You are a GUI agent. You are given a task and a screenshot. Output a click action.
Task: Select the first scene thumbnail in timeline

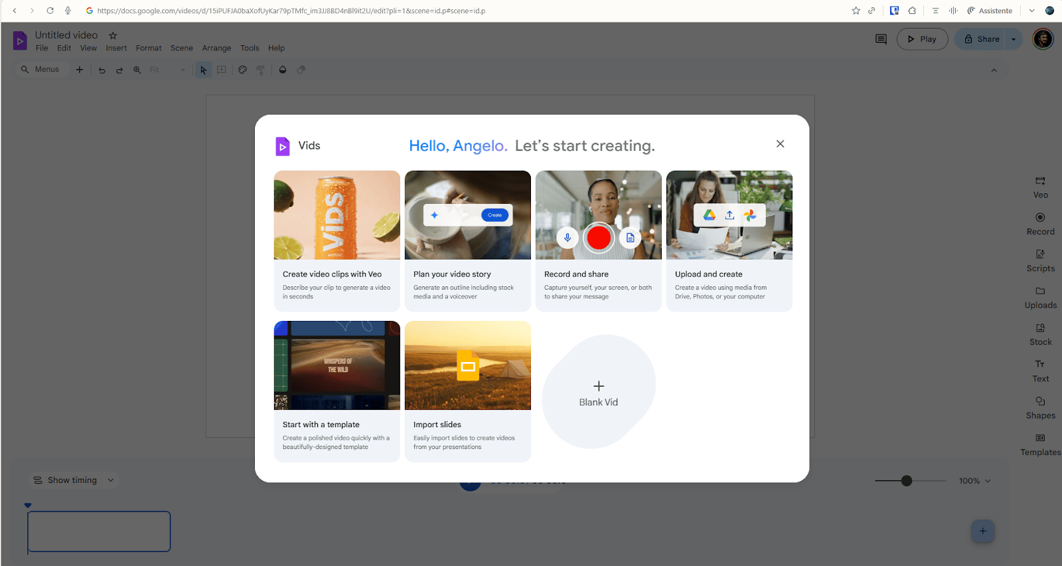pos(99,531)
